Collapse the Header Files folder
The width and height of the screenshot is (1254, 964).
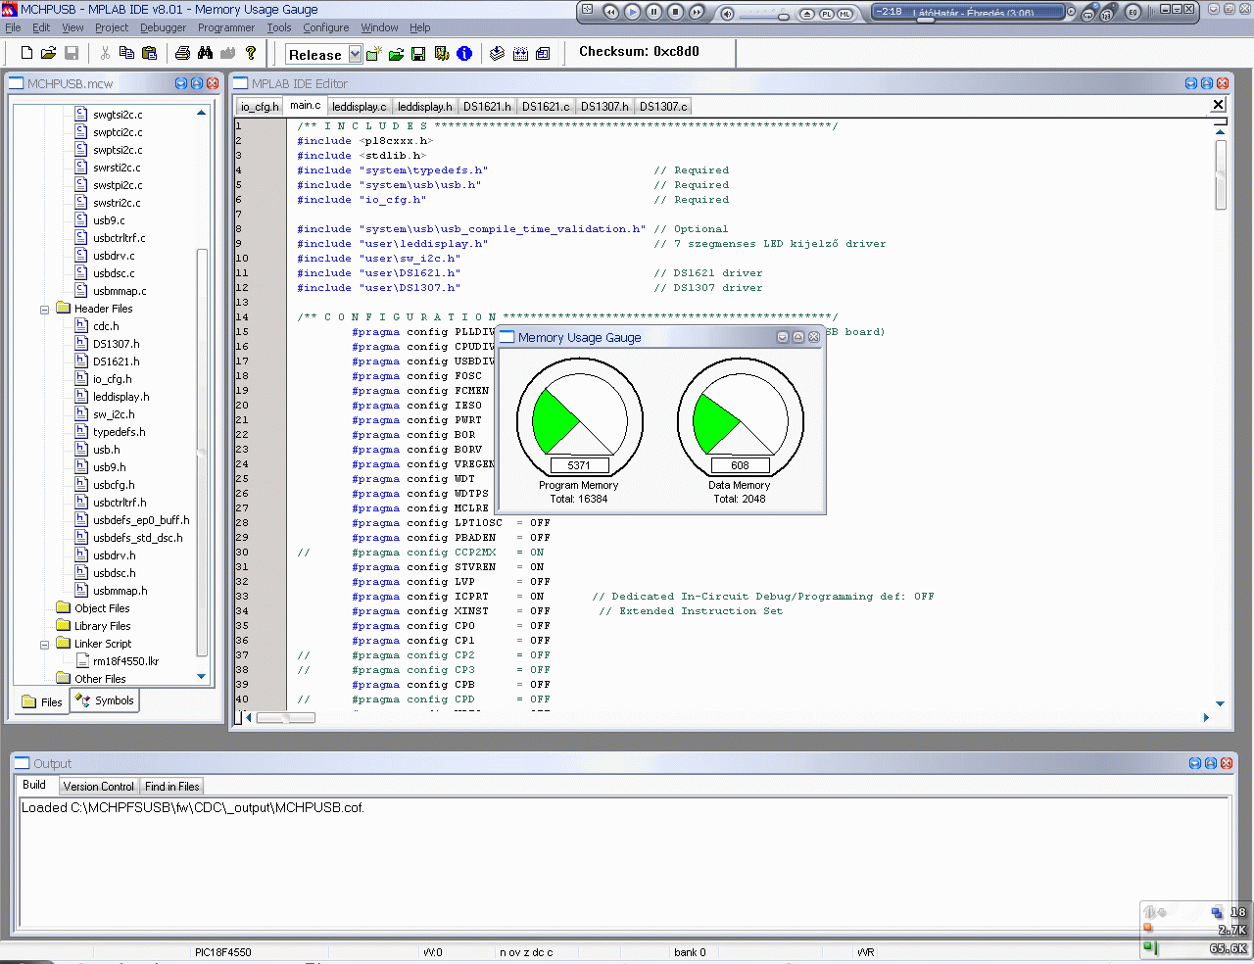click(x=44, y=310)
